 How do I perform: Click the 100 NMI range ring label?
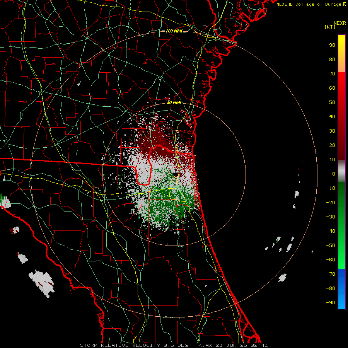tap(174, 31)
